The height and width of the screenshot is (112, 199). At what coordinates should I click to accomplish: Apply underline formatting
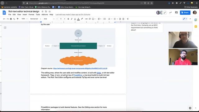click(x=75, y=19)
